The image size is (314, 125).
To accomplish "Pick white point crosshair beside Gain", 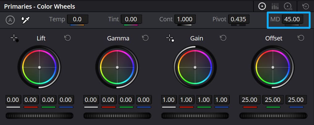I will tap(170, 38).
